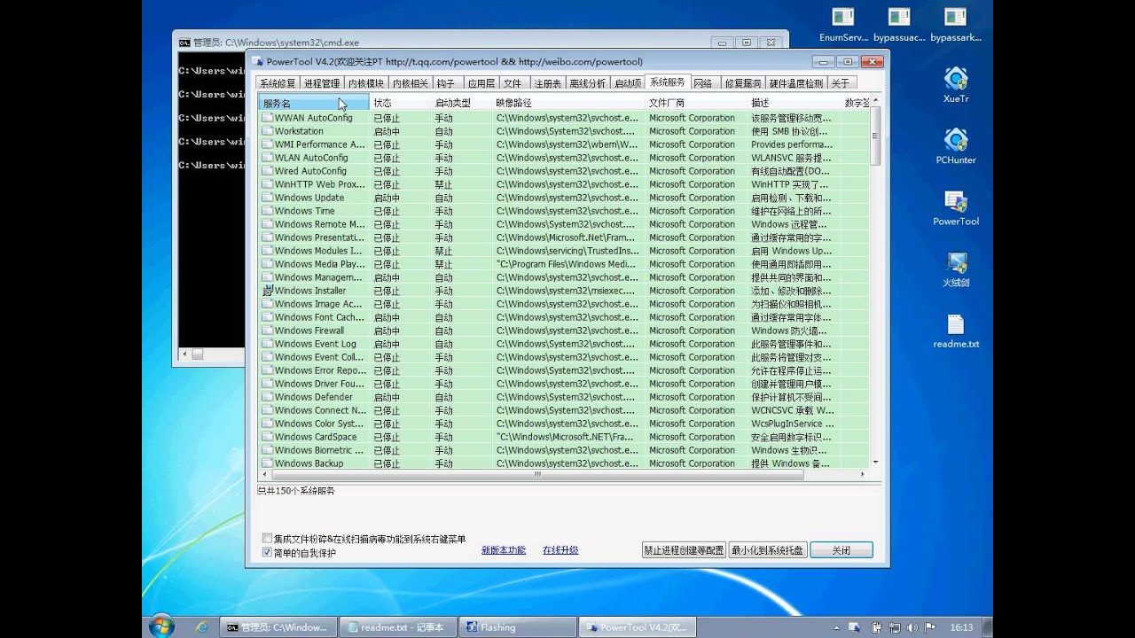Click the 关闭 button
This screenshot has height=638, width=1135.
tap(841, 550)
